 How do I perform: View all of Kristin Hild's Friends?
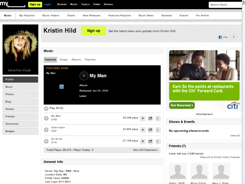coord(220,157)
